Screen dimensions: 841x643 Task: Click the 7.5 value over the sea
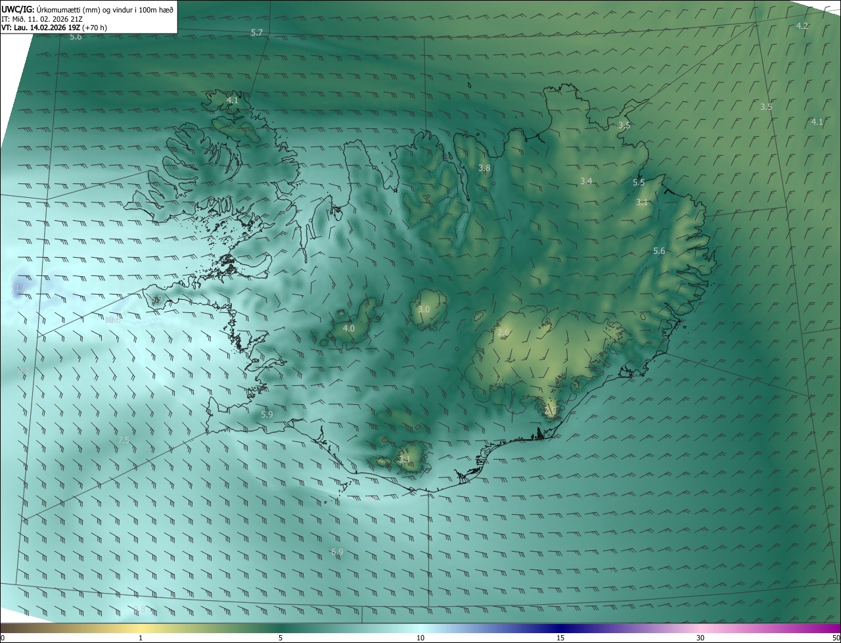click(124, 441)
